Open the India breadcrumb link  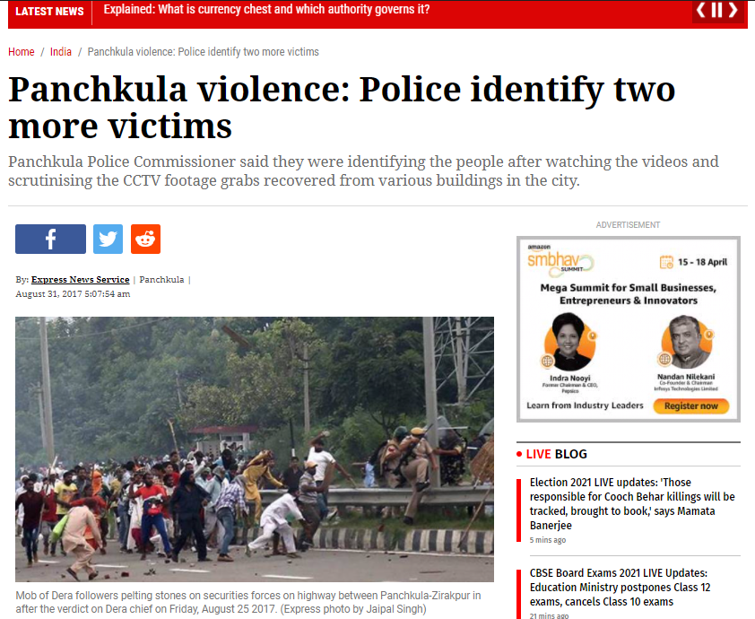(x=61, y=52)
